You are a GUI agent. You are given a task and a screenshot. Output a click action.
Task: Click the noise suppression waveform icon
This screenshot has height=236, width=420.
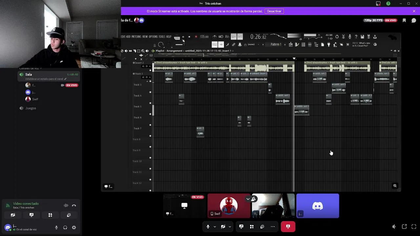click(66, 206)
